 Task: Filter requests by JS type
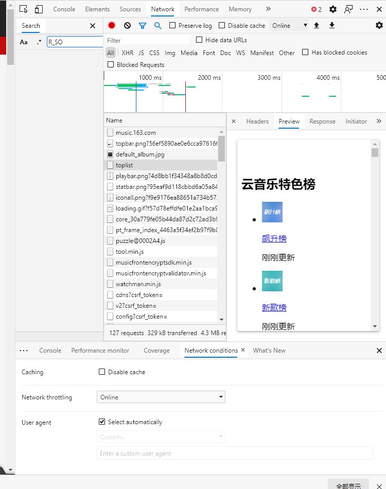coord(141,53)
